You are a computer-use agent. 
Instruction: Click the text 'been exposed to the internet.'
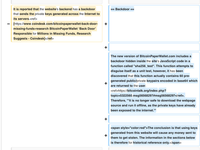point(132,110)
